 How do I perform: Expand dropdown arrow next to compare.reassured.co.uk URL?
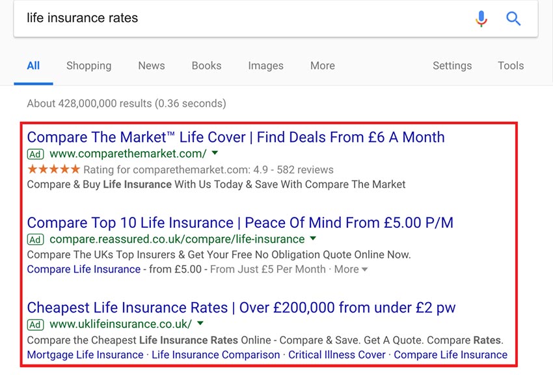[313, 238]
